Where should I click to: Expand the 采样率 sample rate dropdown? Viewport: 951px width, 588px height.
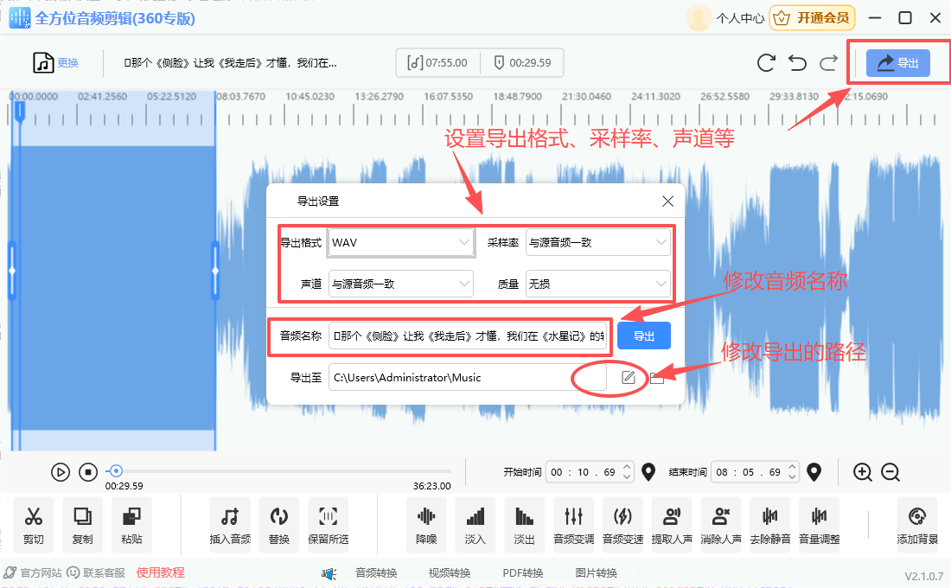(x=597, y=242)
